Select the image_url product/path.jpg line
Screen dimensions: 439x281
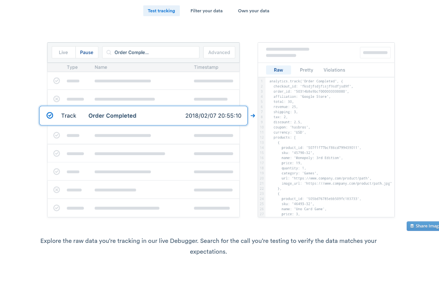337,184
